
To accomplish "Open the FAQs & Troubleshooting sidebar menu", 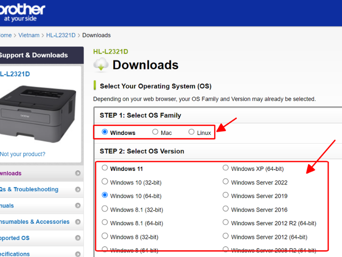I will (29, 189).
